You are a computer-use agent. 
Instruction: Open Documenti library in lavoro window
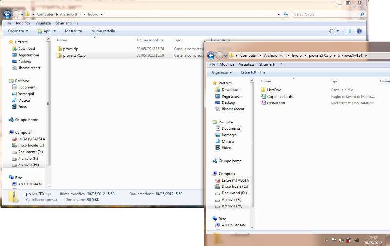[x=24, y=87]
